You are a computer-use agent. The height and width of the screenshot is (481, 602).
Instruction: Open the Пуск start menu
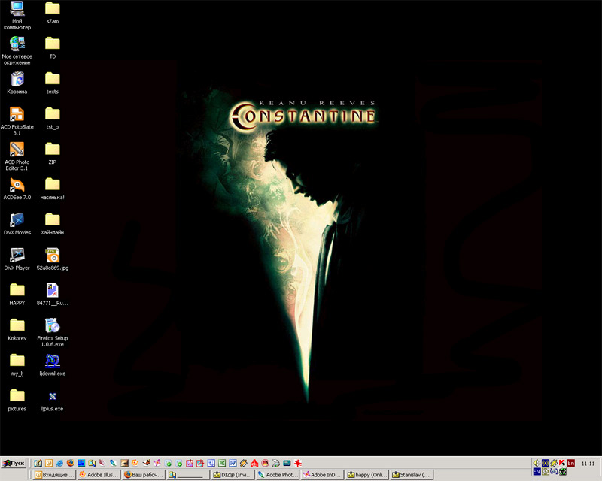(x=14, y=464)
